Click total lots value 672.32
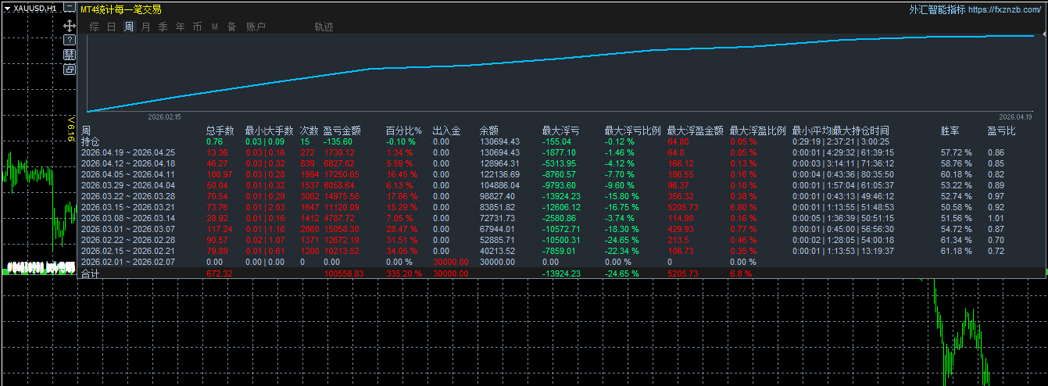1048x386 pixels. (220, 274)
